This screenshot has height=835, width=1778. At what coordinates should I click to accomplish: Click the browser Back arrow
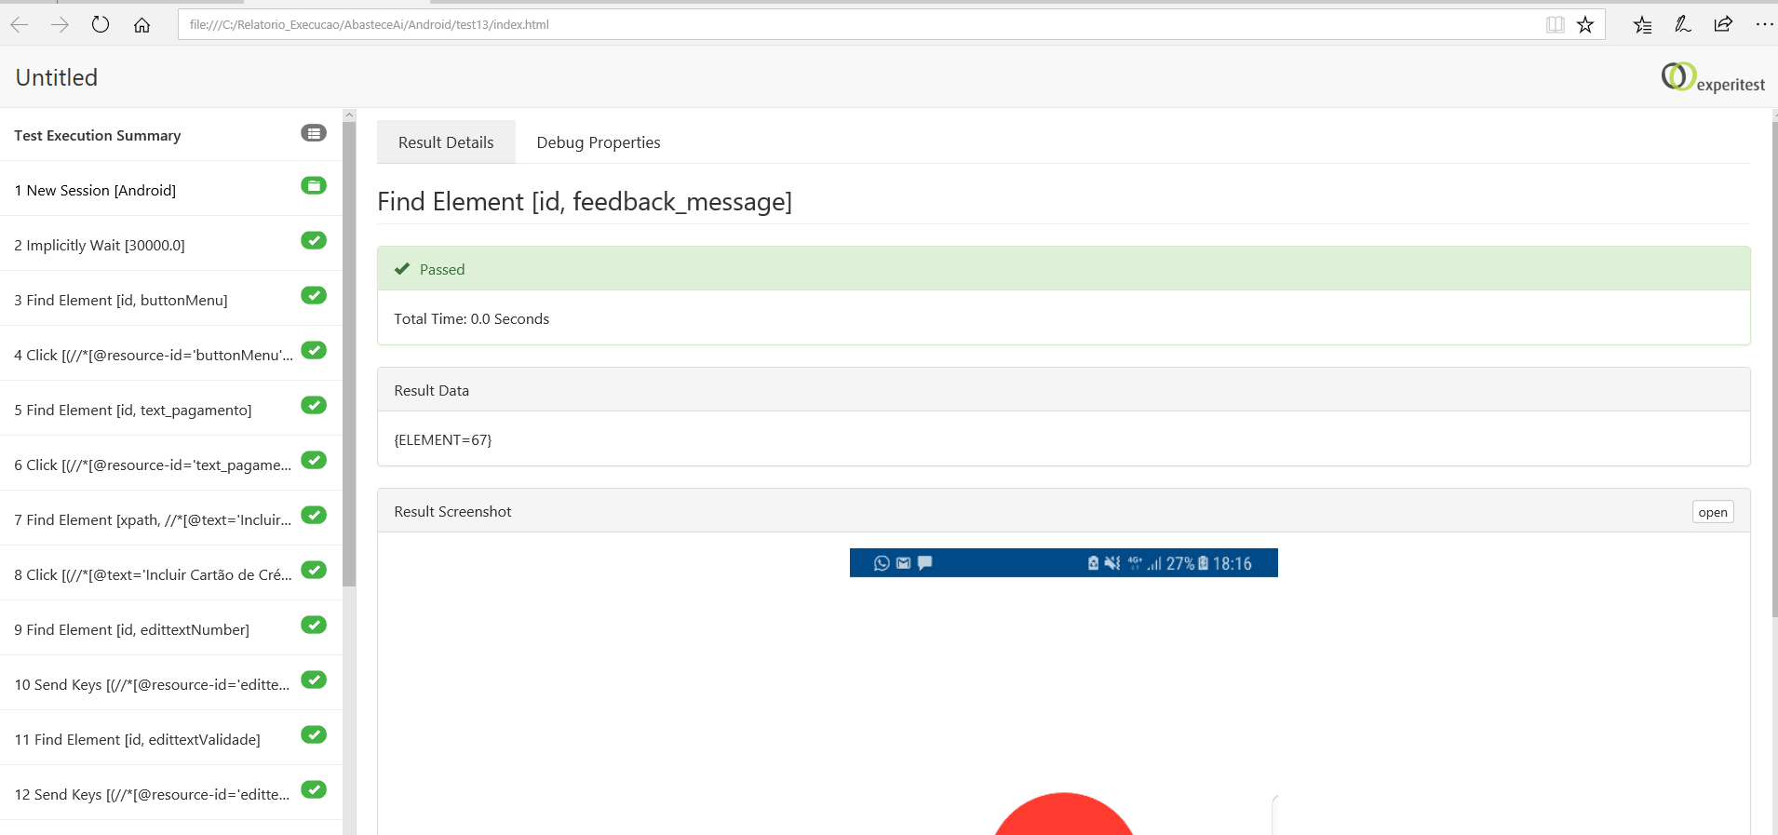coord(20,25)
